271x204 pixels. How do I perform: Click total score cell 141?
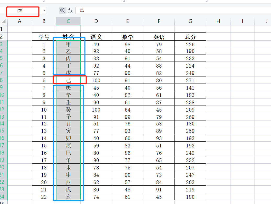tap(190, 87)
